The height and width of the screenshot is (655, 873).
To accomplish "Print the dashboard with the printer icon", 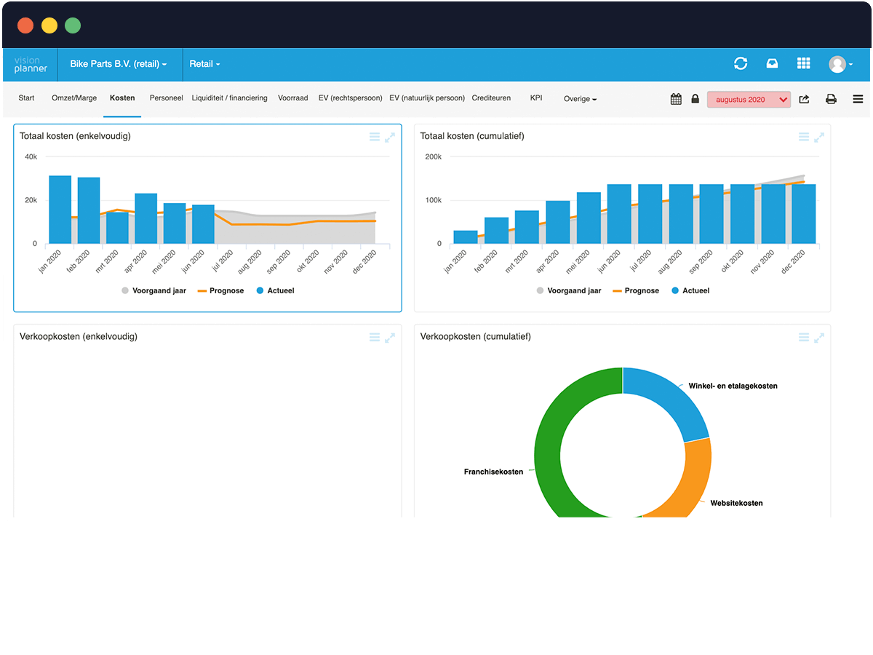I will pyautogui.click(x=831, y=99).
